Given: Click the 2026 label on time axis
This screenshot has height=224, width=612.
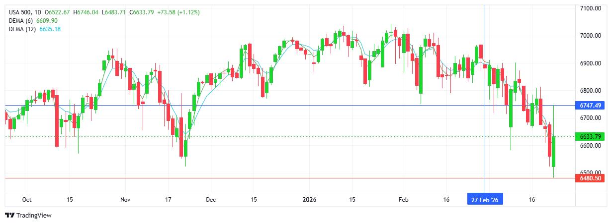Looking at the screenshot, I should 310,199.
